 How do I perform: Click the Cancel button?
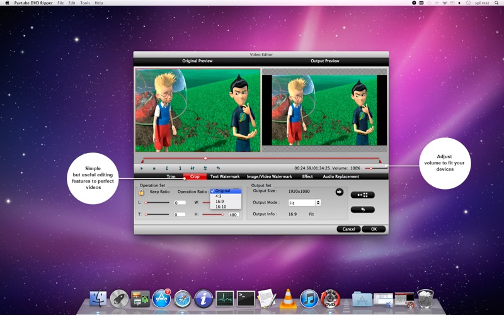[348, 229]
